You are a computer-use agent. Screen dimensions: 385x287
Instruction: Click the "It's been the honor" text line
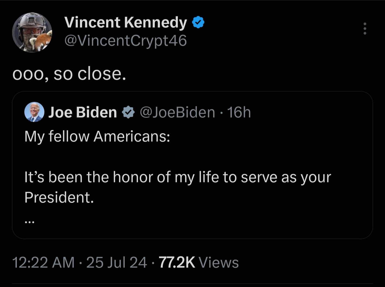[x=178, y=177]
